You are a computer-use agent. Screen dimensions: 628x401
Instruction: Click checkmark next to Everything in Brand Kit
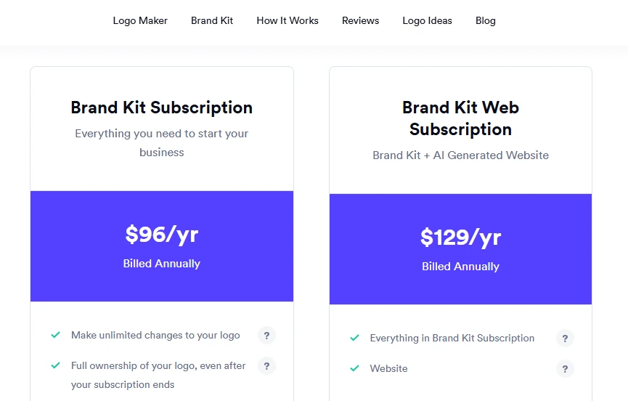click(x=354, y=339)
